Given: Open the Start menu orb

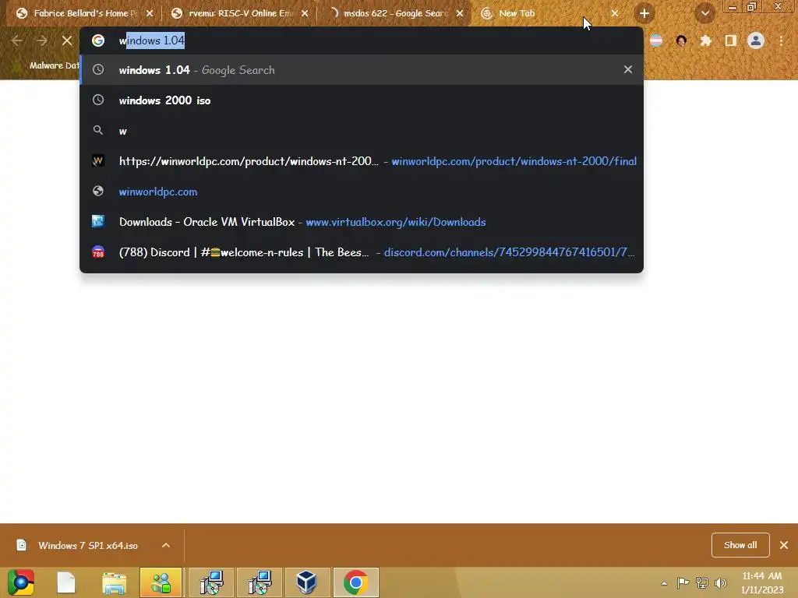Looking at the screenshot, I should [21, 582].
